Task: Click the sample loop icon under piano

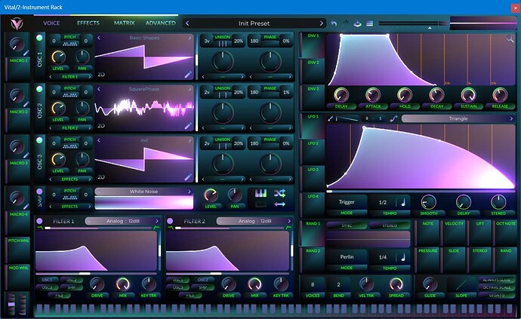Action: coord(260,204)
